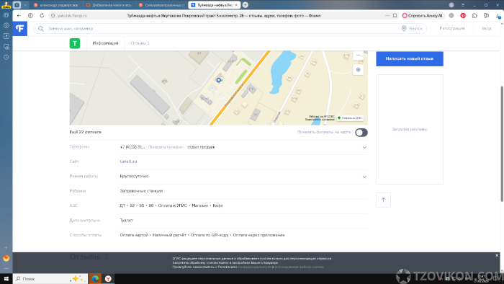
Task: Expand the phone numbers list chevron
Action: pyautogui.click(x=364, y=147)
